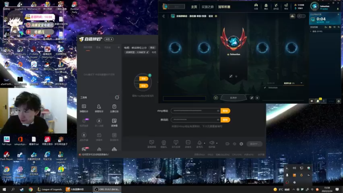
Task: Open the taskbar clock showing 15:58
Action: [327, 189]
